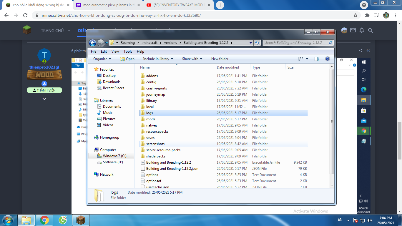Click the New folder button
Image resolution: width=402 pixels, height=226 pixels.
tap(220, 59)
